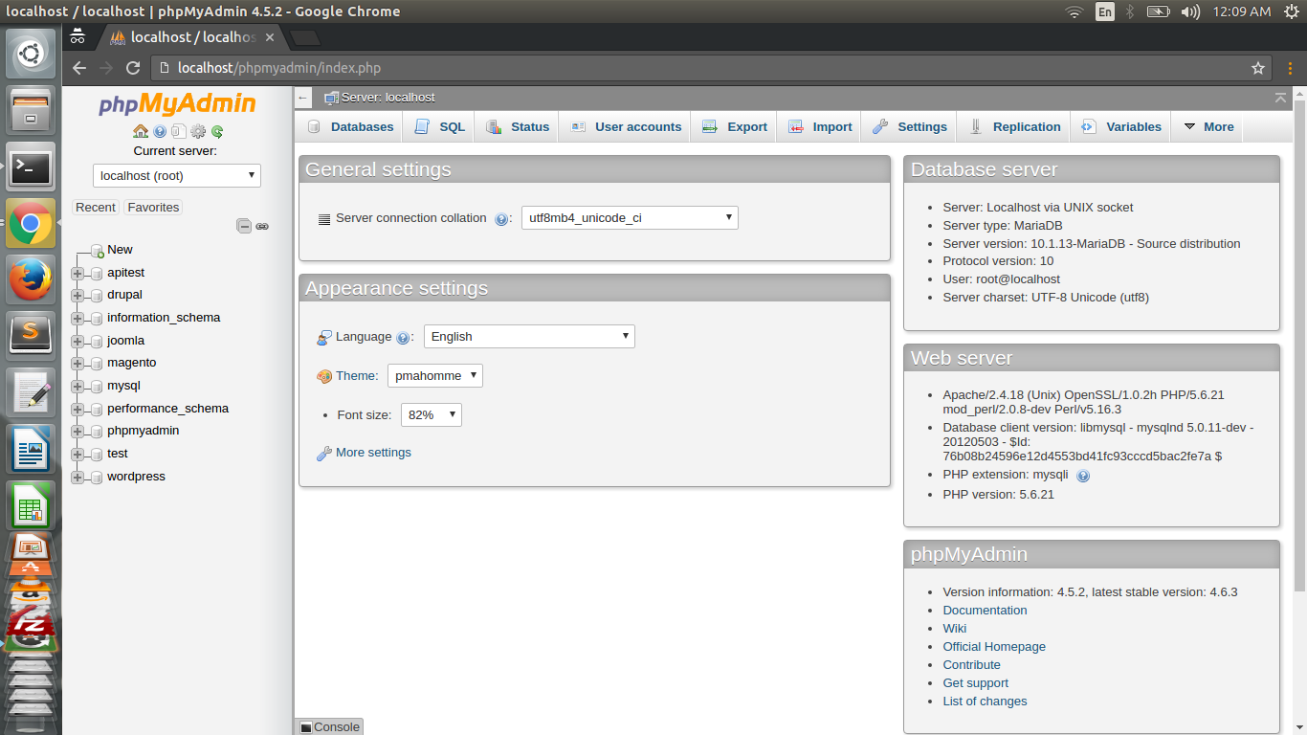The width and height of the screenshot is (1307, 735).
Task: Open LibreOffice Calc from the dock
Action: point(32,504)
